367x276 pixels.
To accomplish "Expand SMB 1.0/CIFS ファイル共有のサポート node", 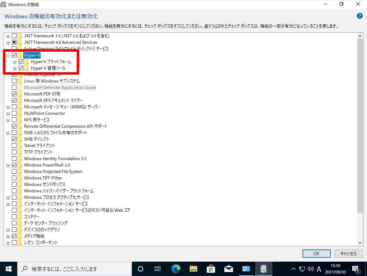I will (8, 133).
